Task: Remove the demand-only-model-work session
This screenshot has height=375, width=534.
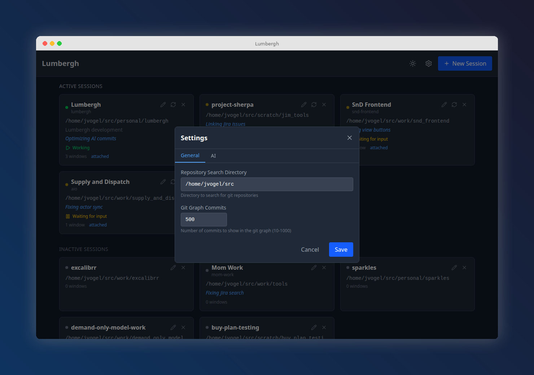Action: tap(183, 327)
